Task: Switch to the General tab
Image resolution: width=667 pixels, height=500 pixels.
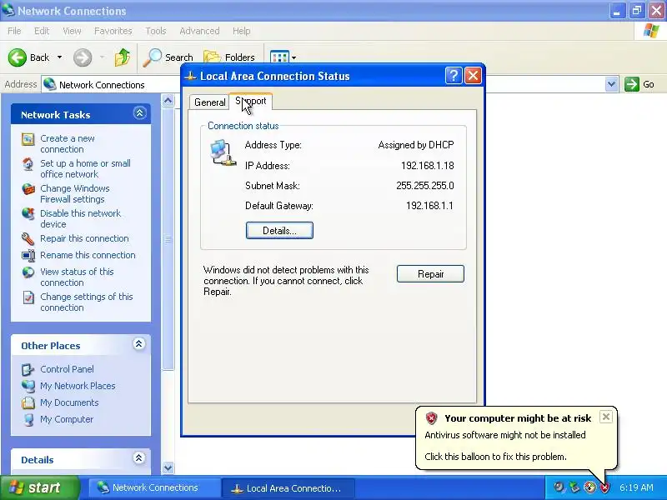Action: click(210, 102)
